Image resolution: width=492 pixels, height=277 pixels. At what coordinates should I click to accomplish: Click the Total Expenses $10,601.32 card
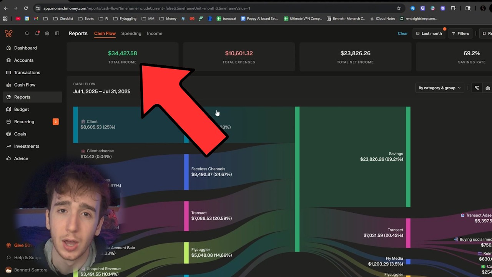pyautogui.click(x=239, y=57)
